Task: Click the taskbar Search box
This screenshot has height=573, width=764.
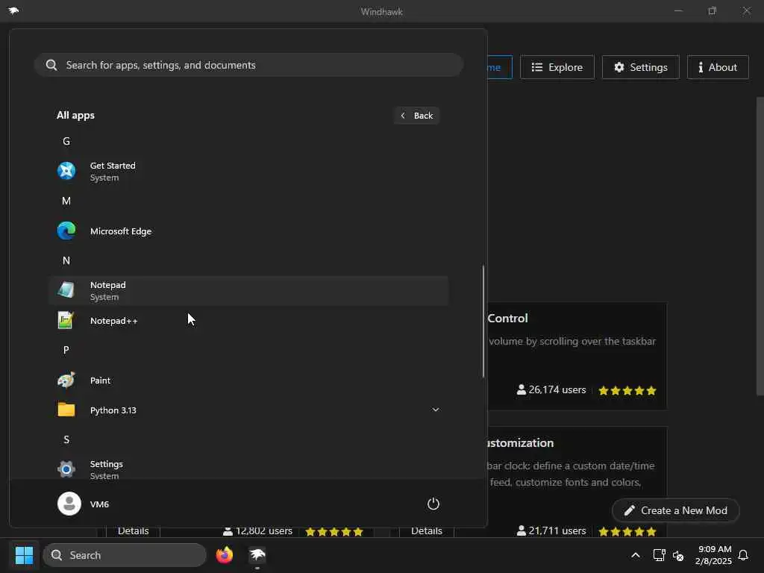Action: [x=125, y=555]
